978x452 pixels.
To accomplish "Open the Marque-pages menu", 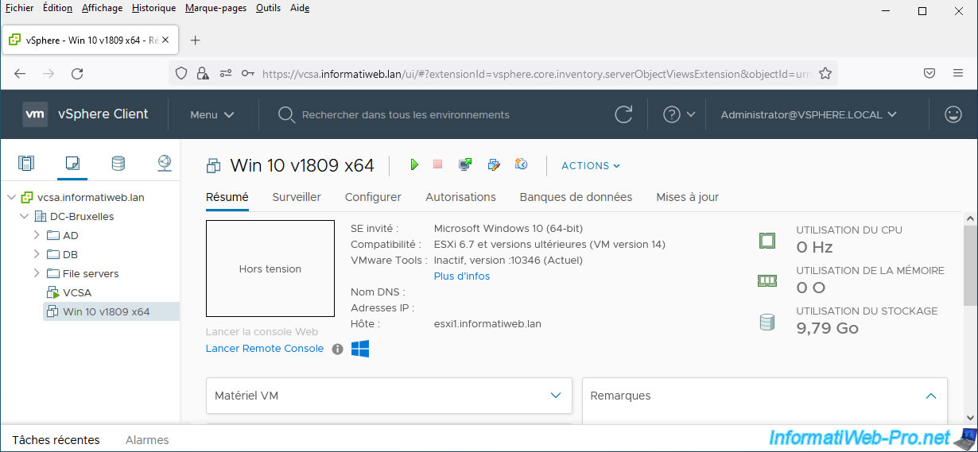I will [215, 8].
